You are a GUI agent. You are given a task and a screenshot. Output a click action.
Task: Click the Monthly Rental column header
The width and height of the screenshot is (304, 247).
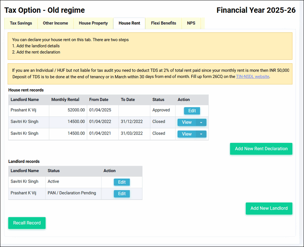pos(65,100)
